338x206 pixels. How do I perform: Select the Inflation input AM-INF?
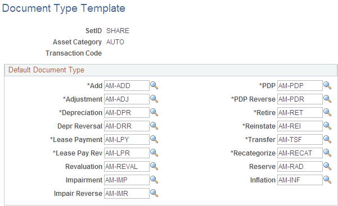300,180
